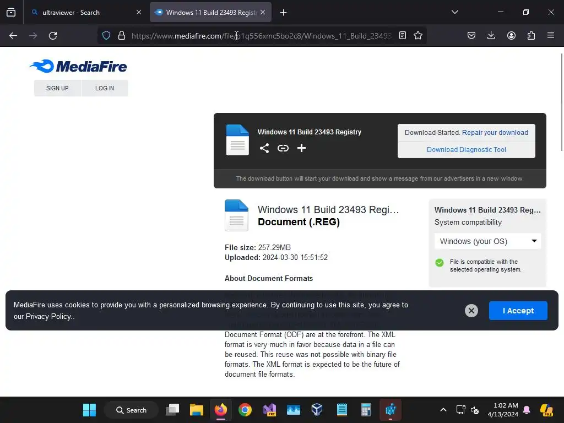Viewport: 564px width, 423px height.
Task: Open VirtualBox cube taskbar icon
Action: tap(317, 410)
